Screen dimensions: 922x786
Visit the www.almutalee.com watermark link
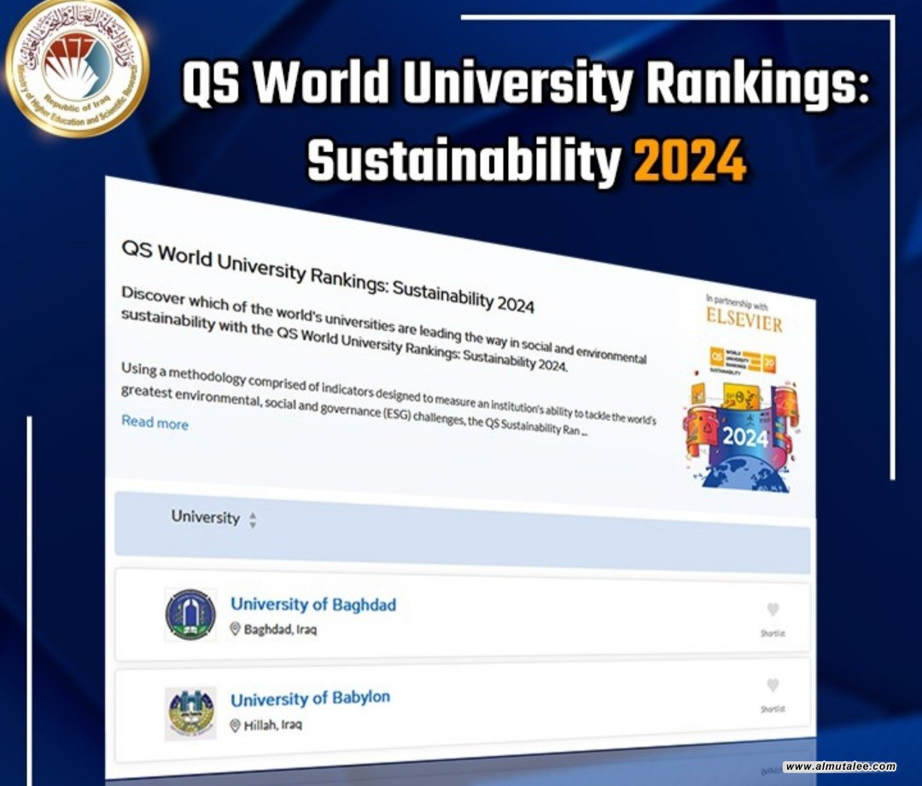pyautogui.click(x=840, y=766)
